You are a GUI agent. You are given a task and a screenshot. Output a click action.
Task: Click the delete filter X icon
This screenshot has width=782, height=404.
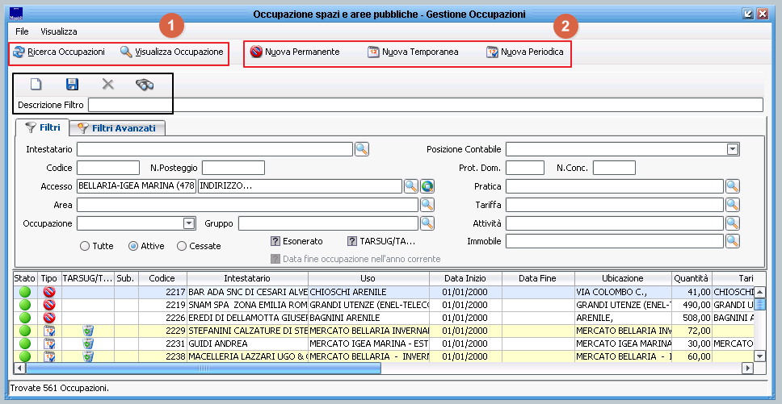pos(107,85)
